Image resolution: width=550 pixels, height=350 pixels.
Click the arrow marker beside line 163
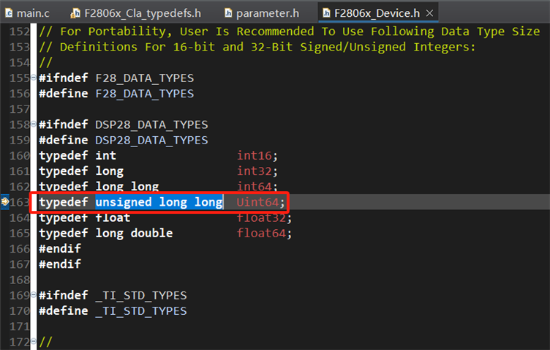[5, 202]
